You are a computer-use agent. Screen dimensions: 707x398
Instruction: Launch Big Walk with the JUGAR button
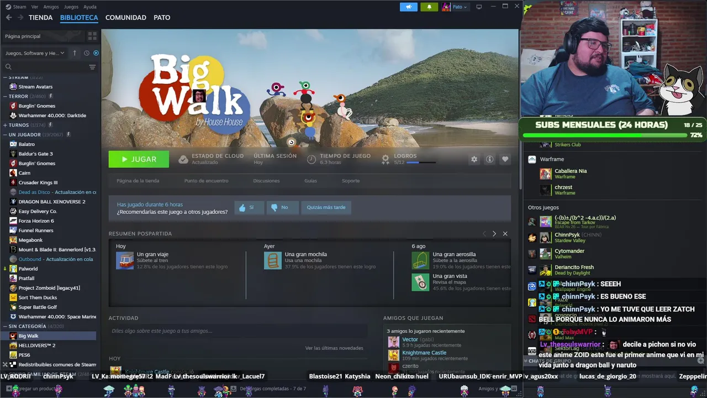(x=139, y=159)
